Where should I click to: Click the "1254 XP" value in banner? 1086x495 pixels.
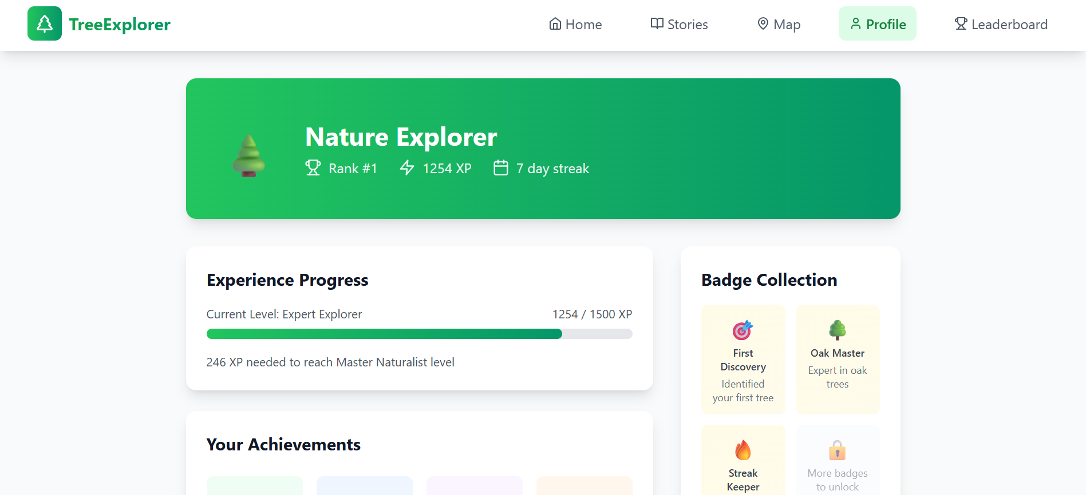[x=447, y=169]
